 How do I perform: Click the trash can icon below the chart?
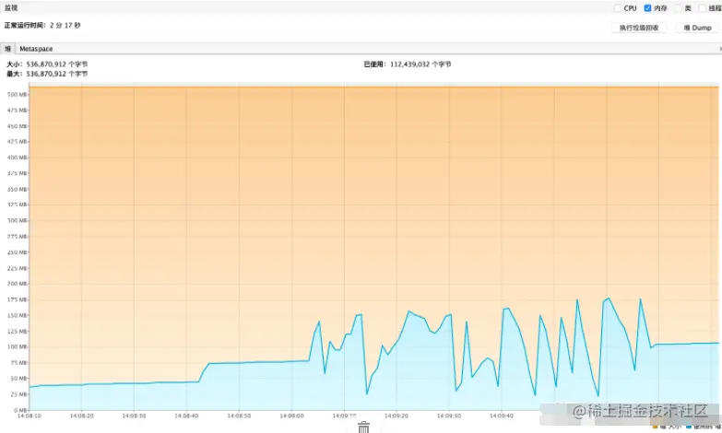click(363, 427)
